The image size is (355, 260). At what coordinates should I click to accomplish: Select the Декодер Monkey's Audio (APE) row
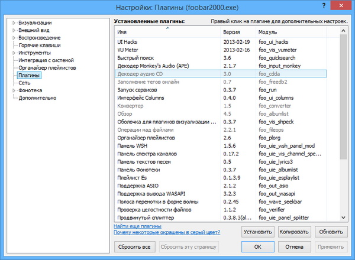(x=221, y=66)
